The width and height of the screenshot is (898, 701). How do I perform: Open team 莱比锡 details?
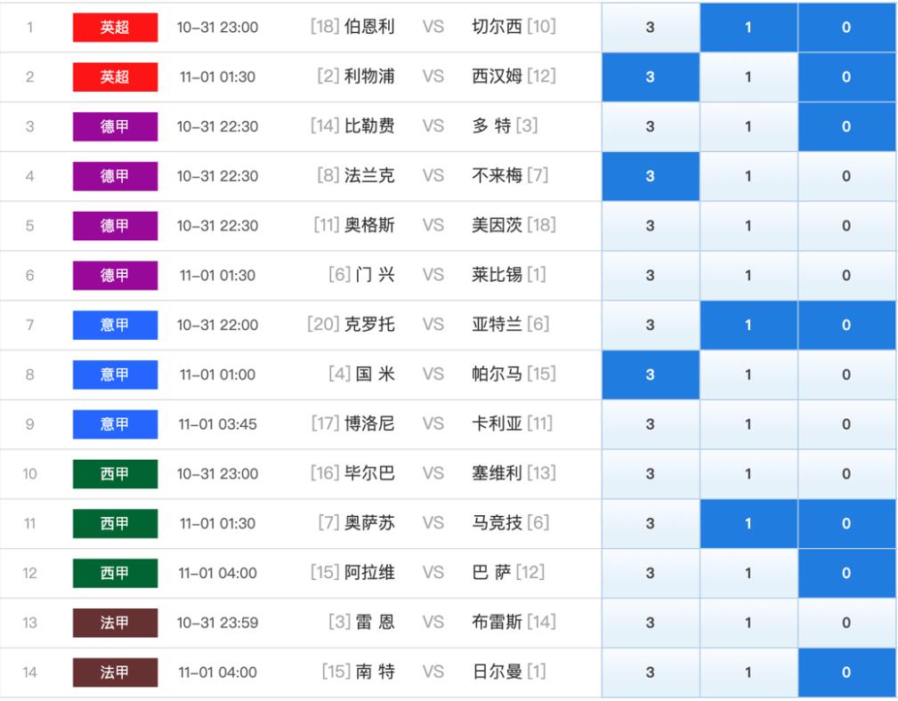[x=498, y=275]
